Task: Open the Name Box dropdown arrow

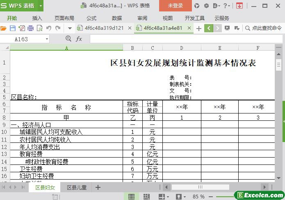Action: [x=47, y=39]
